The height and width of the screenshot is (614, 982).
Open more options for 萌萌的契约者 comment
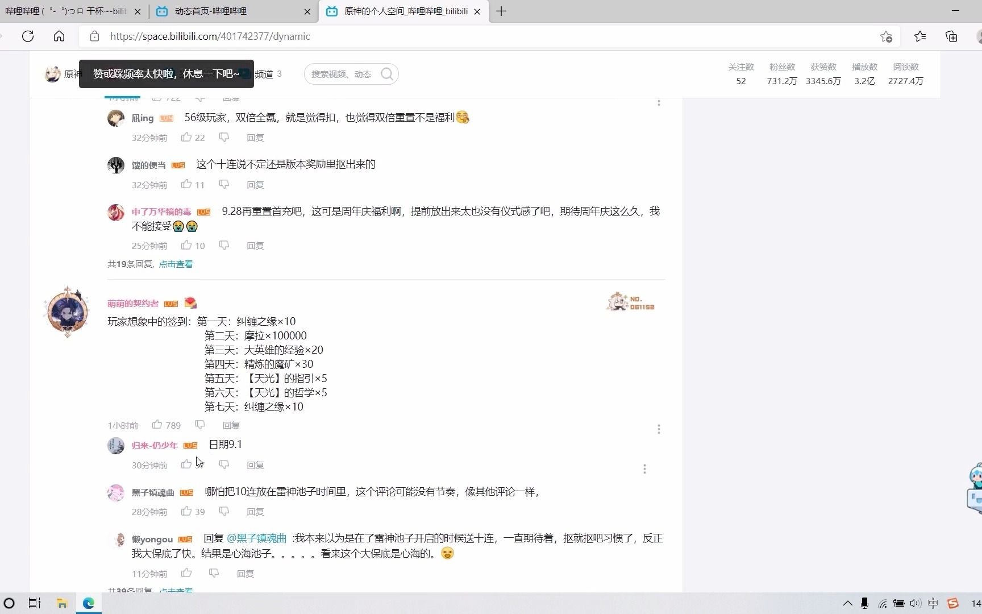pyautogui.click(x=659, y=429)
